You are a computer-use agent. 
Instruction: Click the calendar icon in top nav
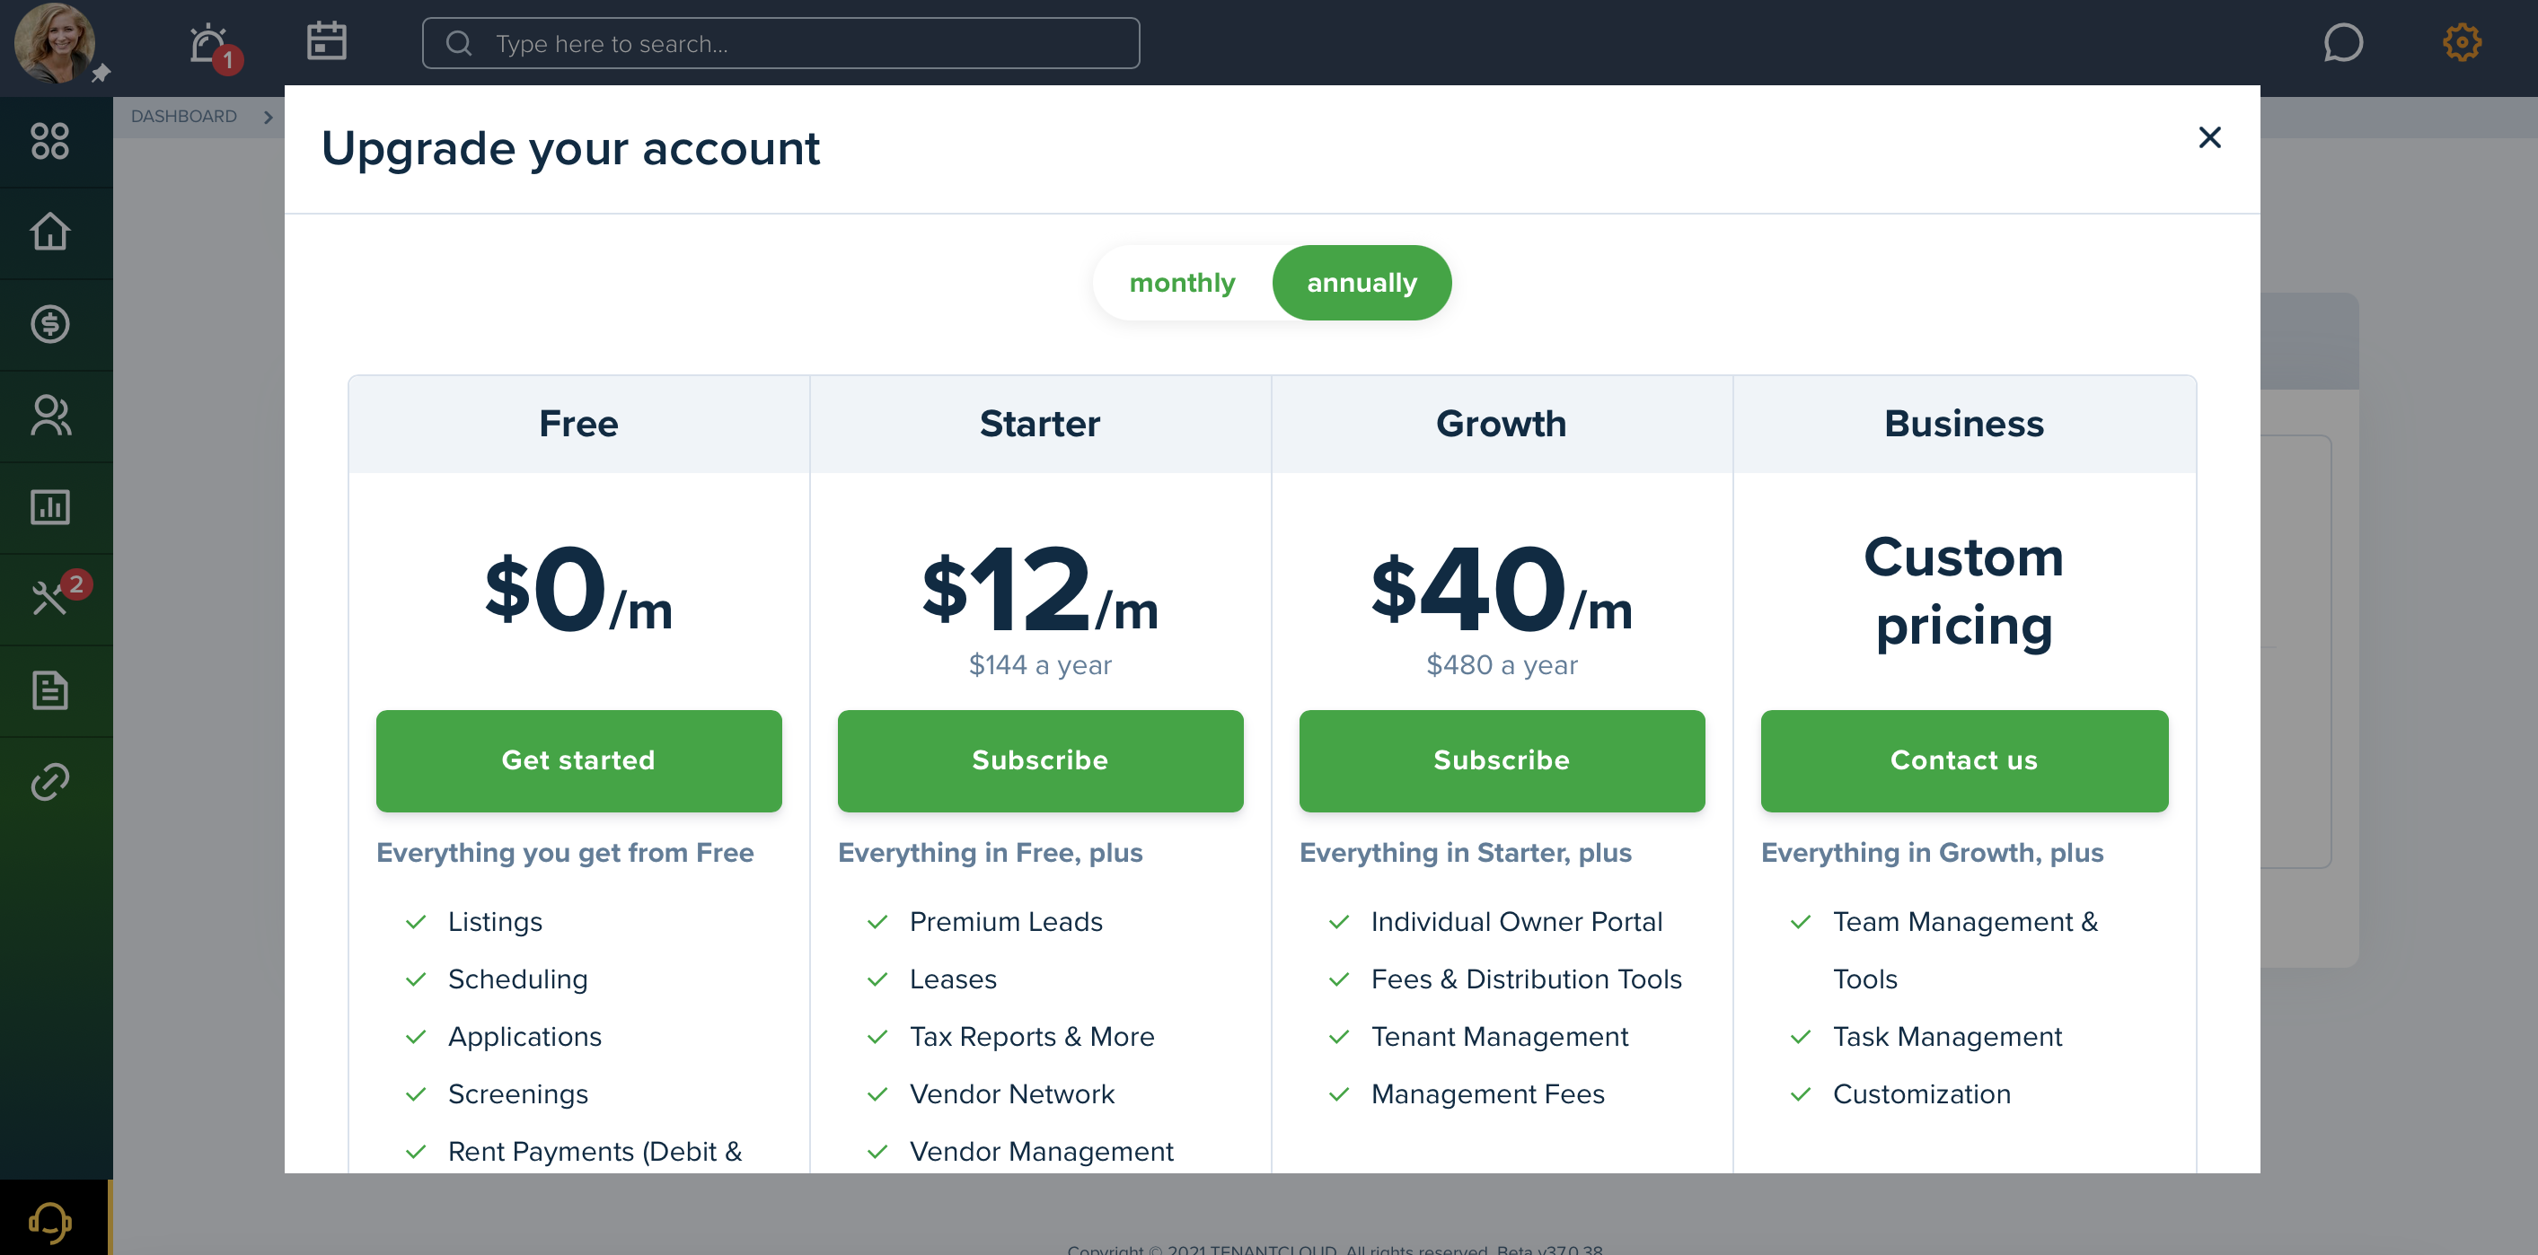point(325,44)
